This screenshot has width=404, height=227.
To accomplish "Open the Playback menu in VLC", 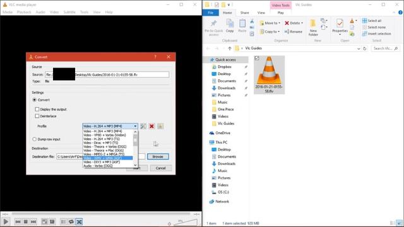I will [24, 12].
